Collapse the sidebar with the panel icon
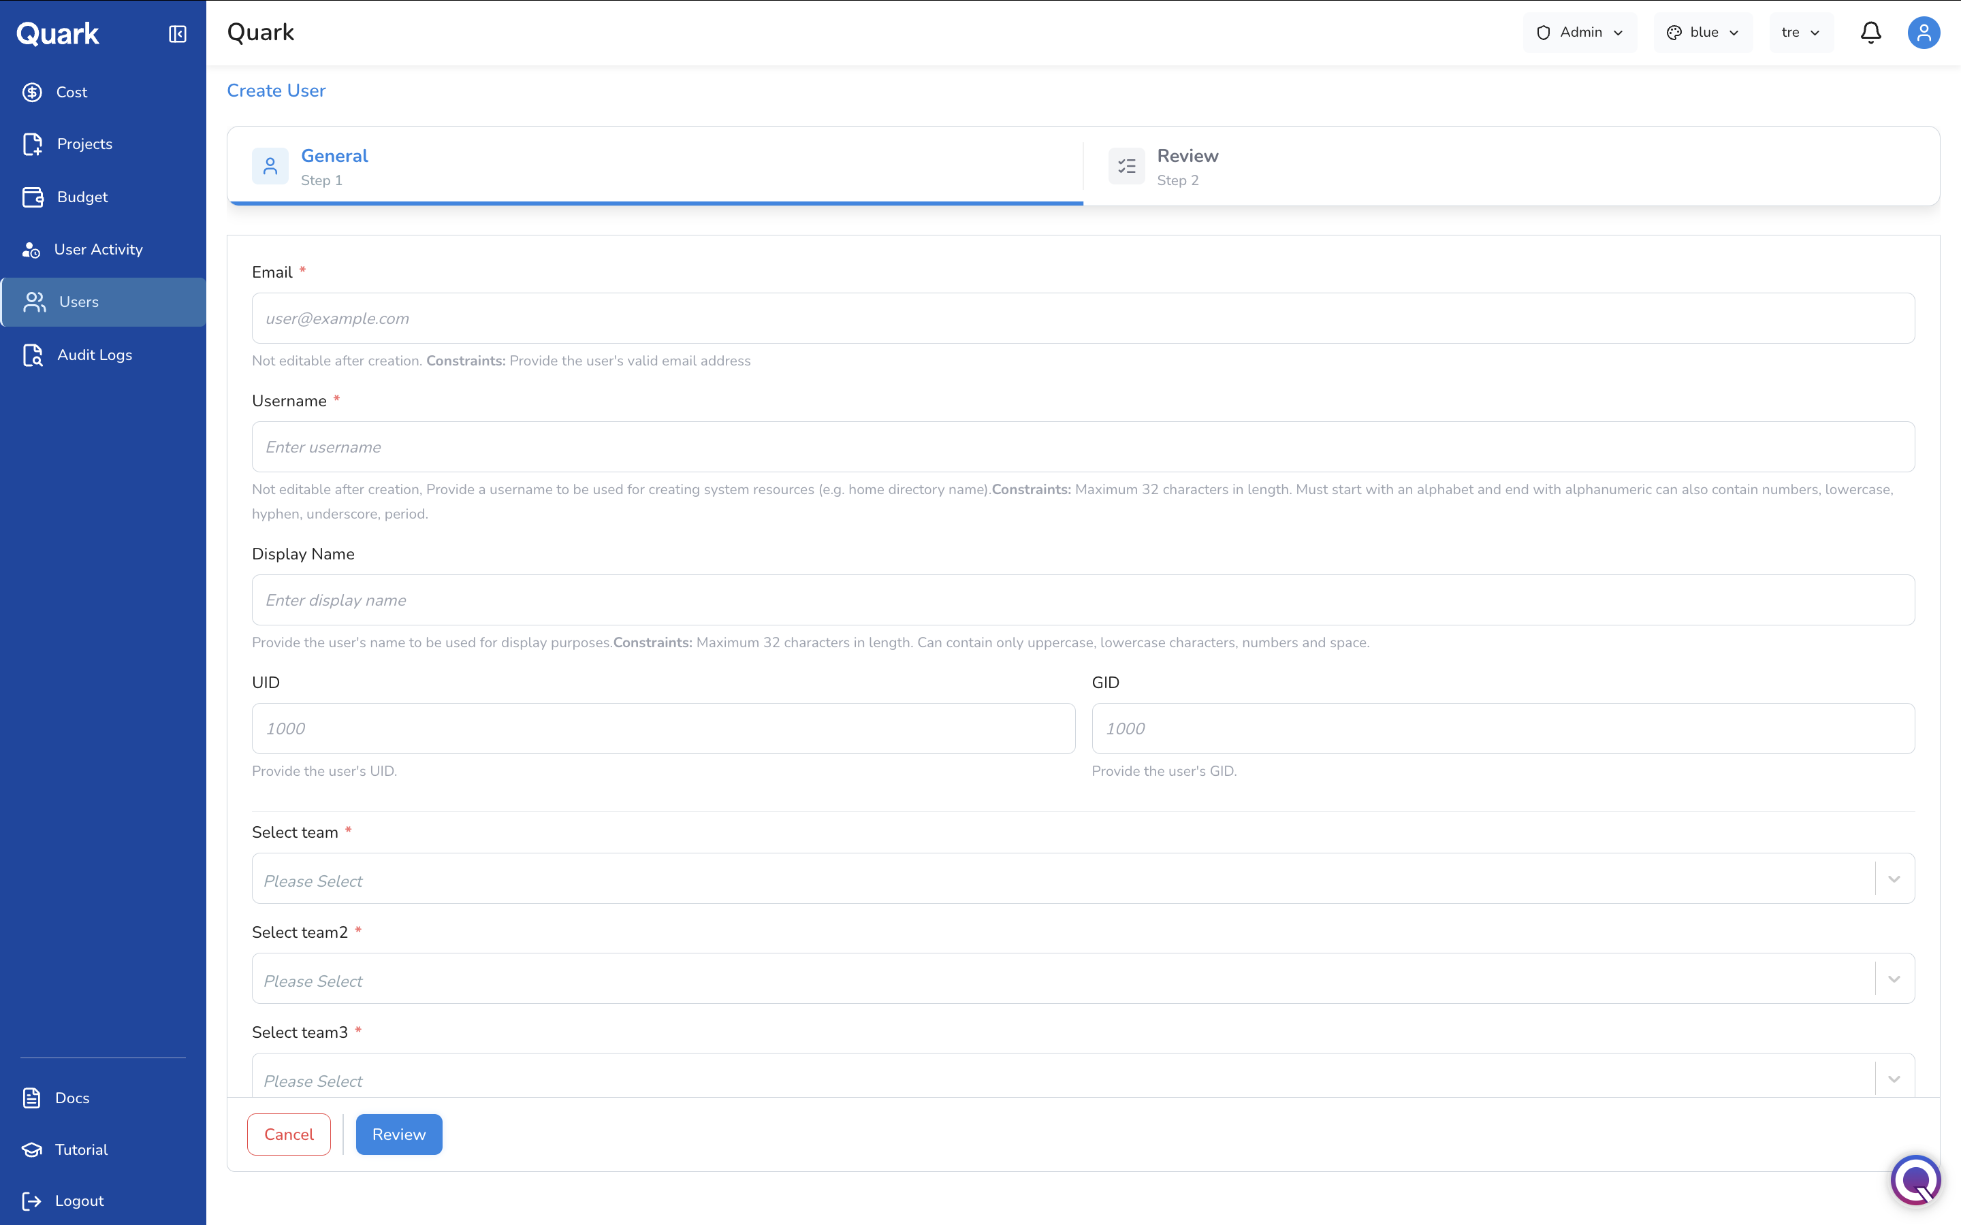Image resolution: width=1961 pixels, height=1225 pixels. point(178,33)
